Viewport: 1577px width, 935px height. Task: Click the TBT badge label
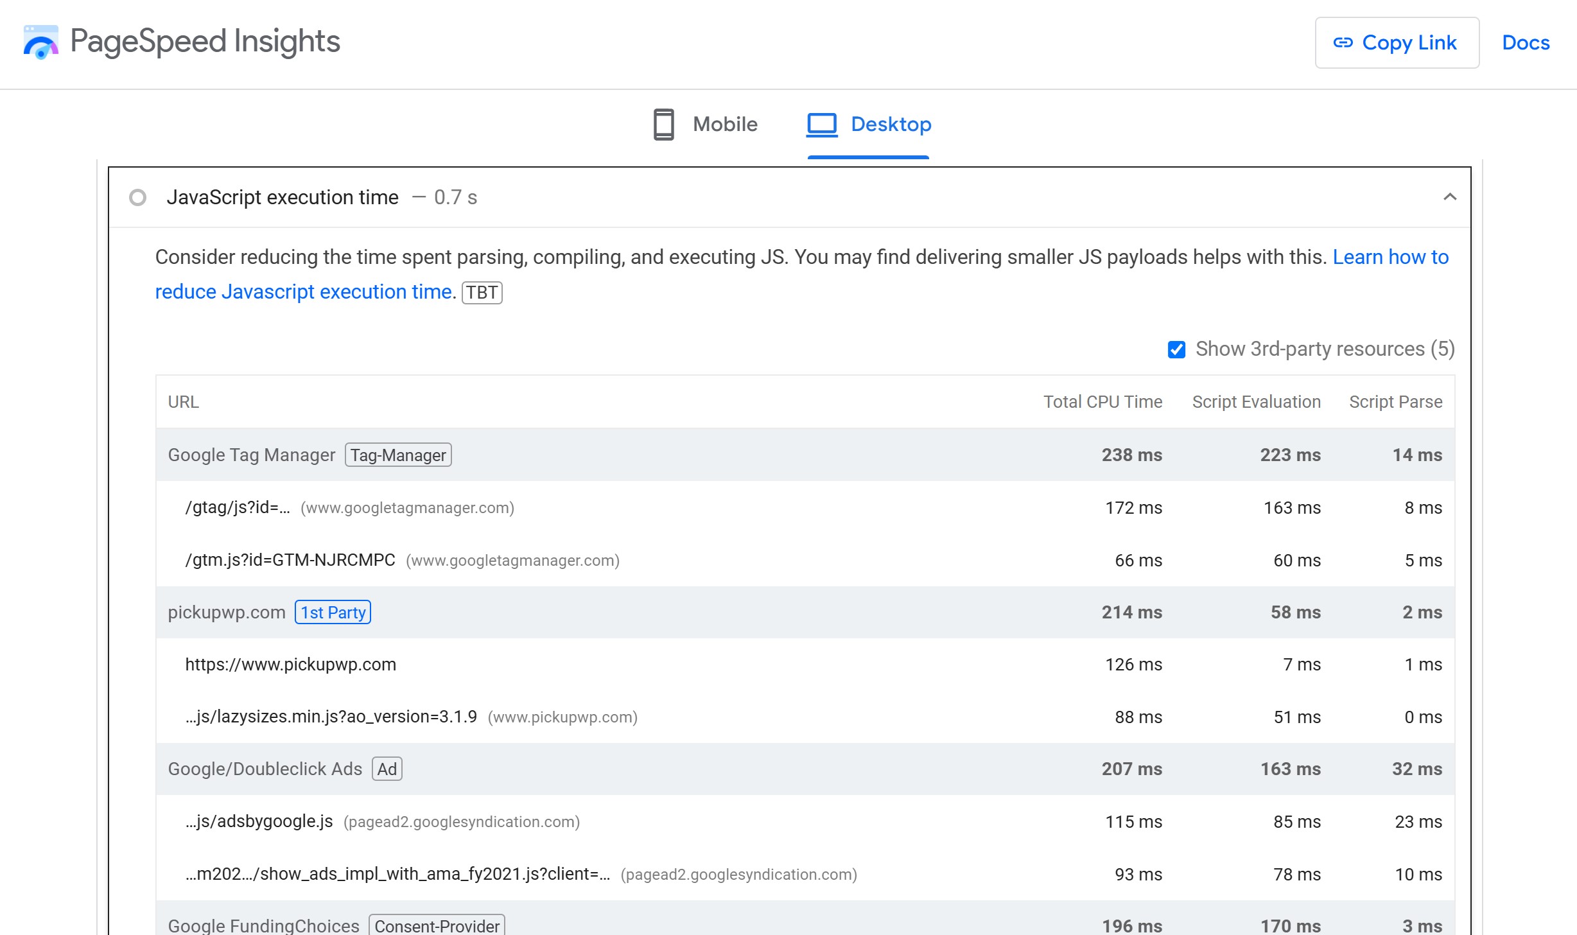[x=481, y=292]
